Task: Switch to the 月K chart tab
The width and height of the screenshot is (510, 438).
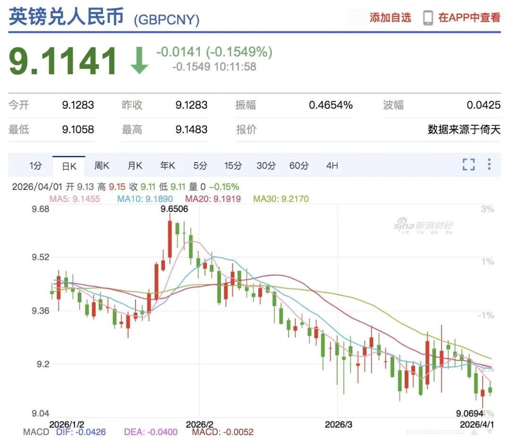Action: [135, 166]
